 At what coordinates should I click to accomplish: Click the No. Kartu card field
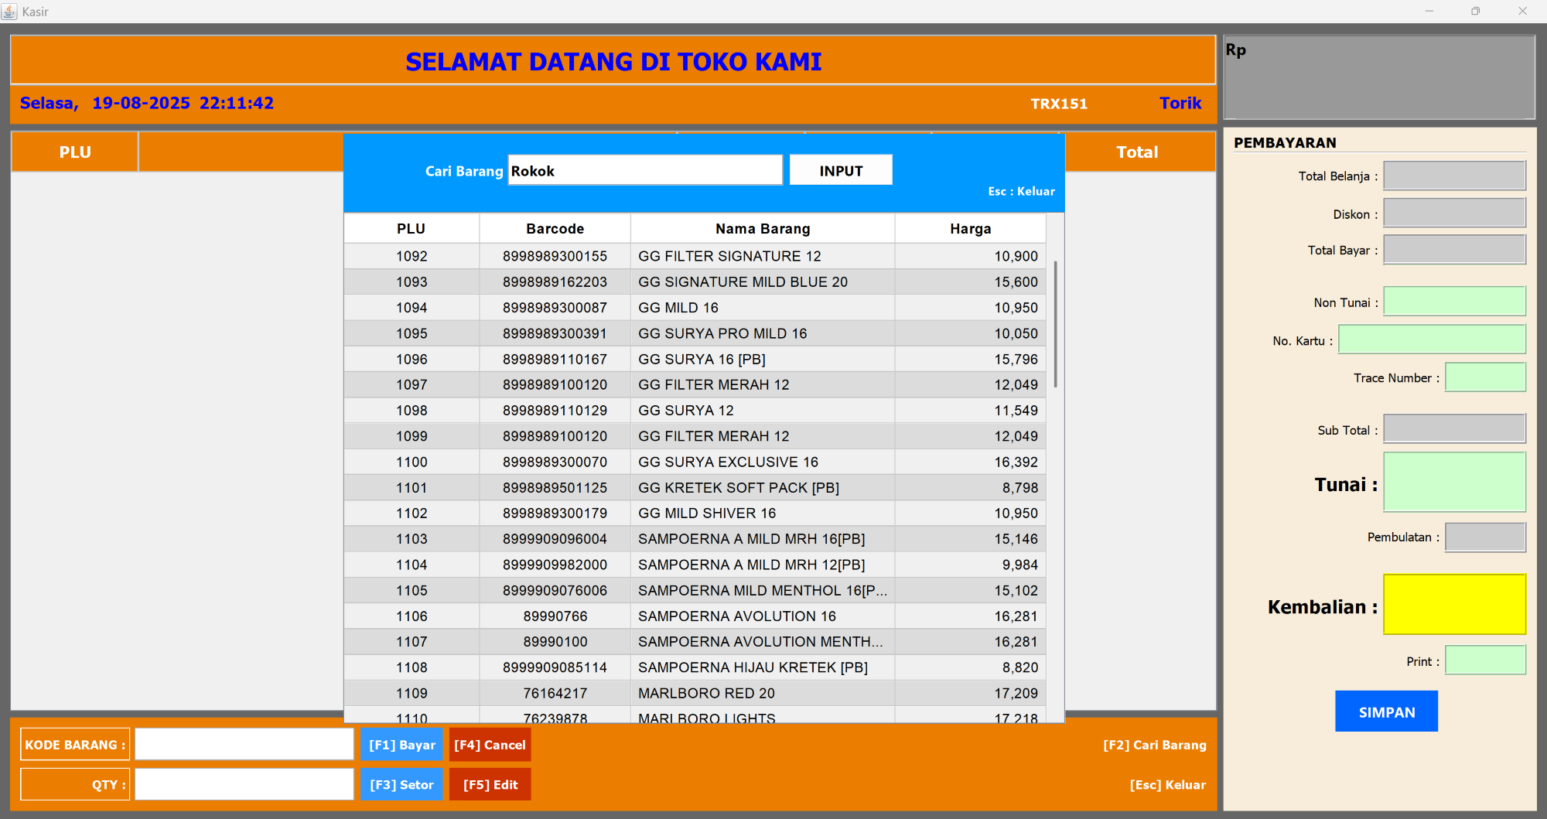[1432, 340]
